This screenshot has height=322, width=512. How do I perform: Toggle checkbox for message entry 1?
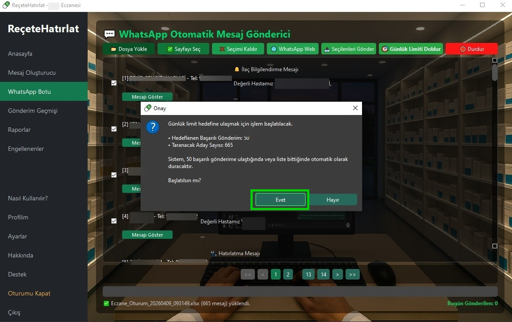(114, 83)
